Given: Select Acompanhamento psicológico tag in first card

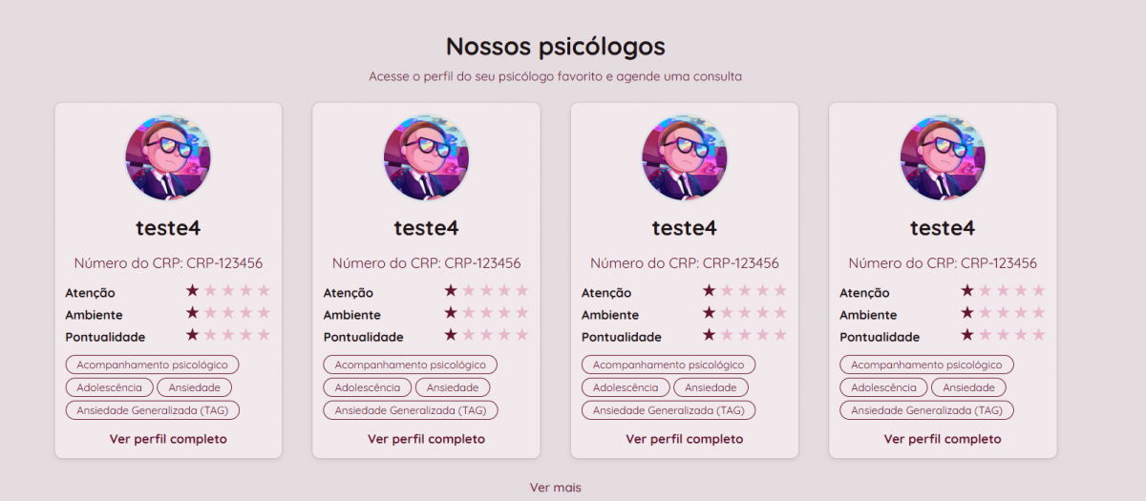Looking at the screenshot, I should pos(152,365).
